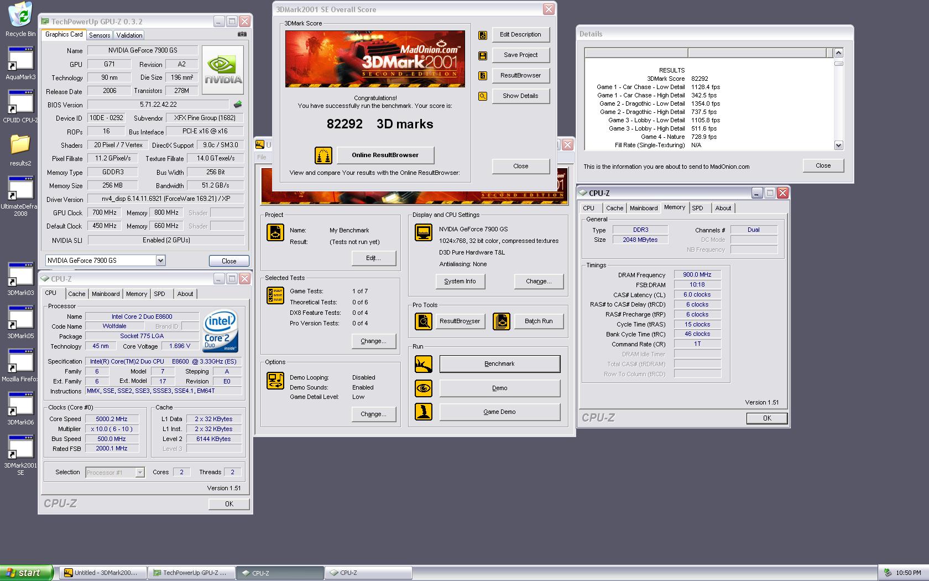This screenshot has width=929, height=581.
Task: Click the Demo eye icon
Action: 424,388
